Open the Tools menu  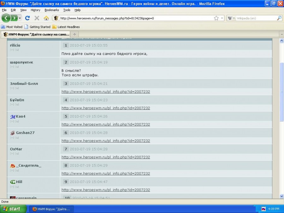click(x=67, y=10)
